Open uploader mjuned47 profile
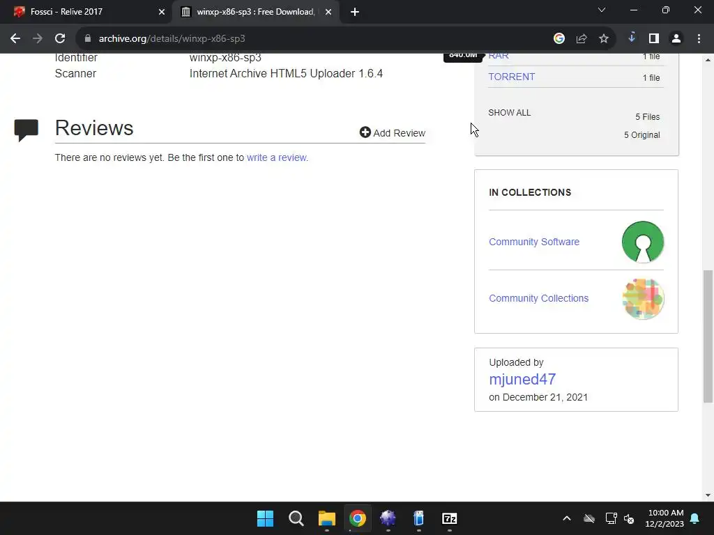The image size is (714, 535). [x=522, y=379]
